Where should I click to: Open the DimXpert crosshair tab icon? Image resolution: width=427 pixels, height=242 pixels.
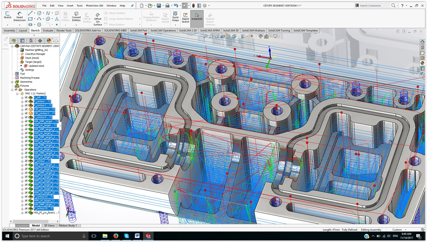tap(40, 40)
